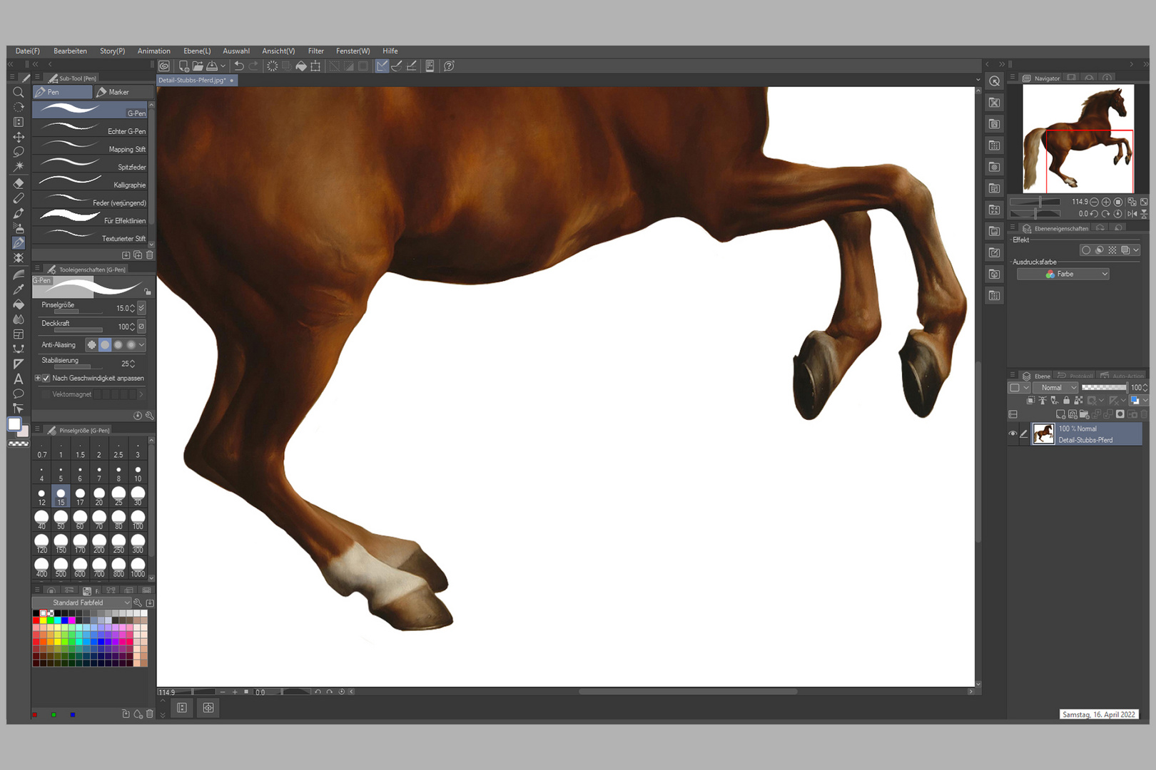Switch to Detail-Stubbs-Pferd.jpg tab
Screen dimensions: 1156x770
tap(196, 81)
